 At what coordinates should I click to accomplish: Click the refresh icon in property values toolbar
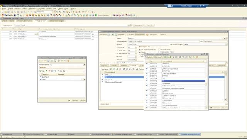(193, 57)
